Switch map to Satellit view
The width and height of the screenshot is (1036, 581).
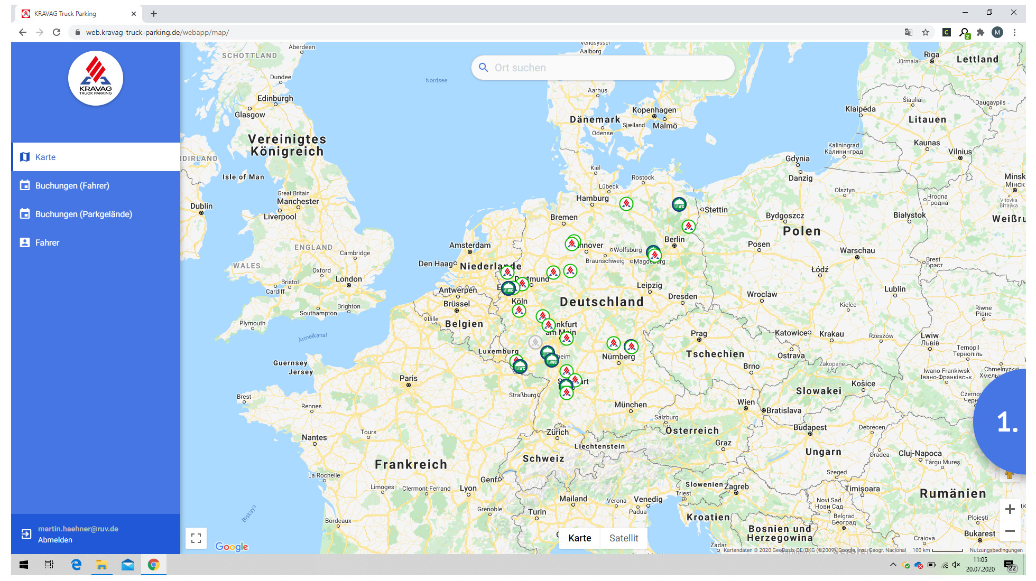(x=623, y=538)
